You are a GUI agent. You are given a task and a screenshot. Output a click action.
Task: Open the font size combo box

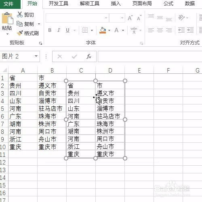[117, 18]
